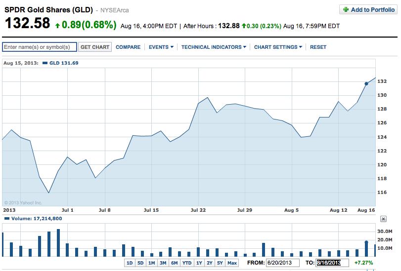Click the Jul 1 axis label
This screenshot has width=401, height=271.
(68, 210)
